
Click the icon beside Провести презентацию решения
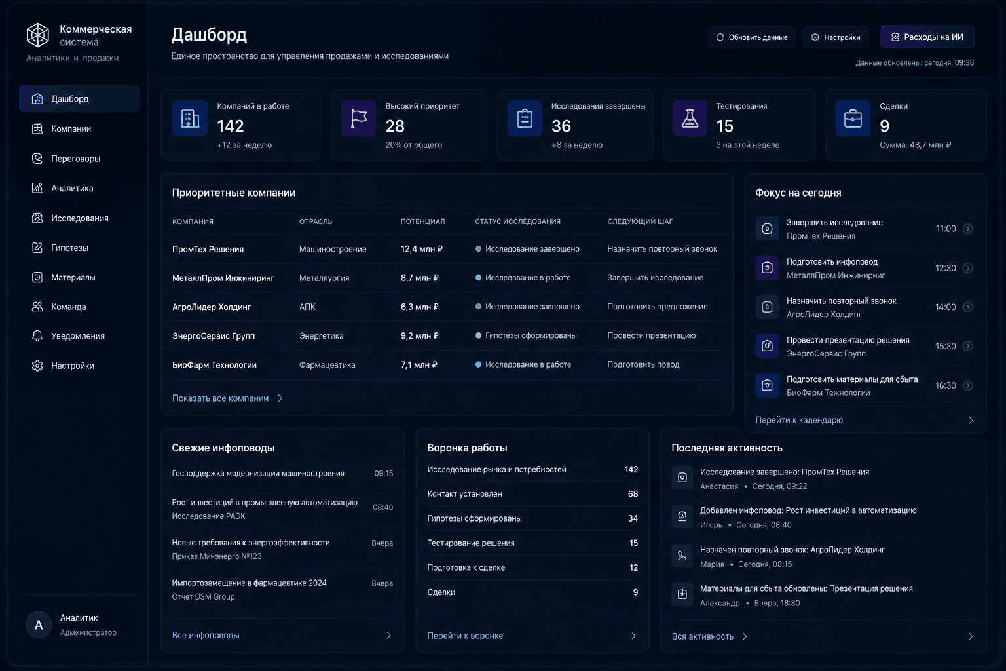click(767, 347)
